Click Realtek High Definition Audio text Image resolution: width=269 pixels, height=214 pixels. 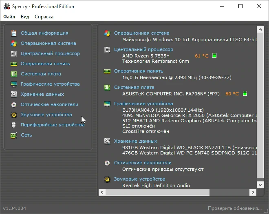pyautogui.click(x=156, y=185)
